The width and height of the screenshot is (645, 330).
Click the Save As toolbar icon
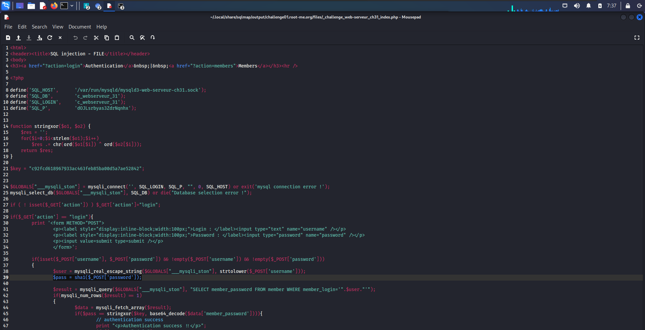(x=39, y=38)
